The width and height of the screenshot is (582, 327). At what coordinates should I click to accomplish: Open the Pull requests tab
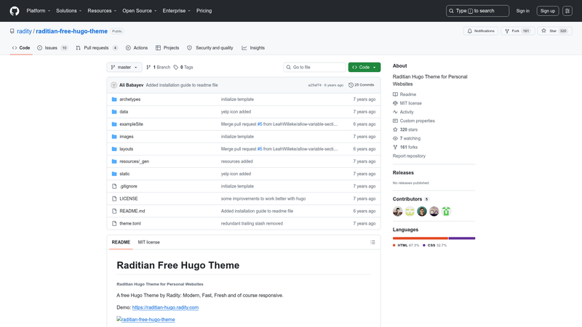coord(97,48)
